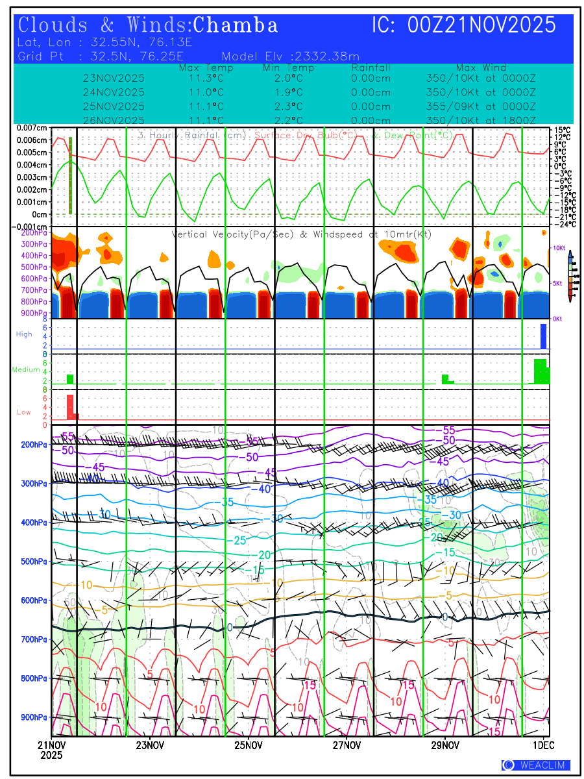The width and height of the screenshot is (584, 779).
Task: Click the red Low cloud bar
Action: pyautogui.click(x=70, y=406)
